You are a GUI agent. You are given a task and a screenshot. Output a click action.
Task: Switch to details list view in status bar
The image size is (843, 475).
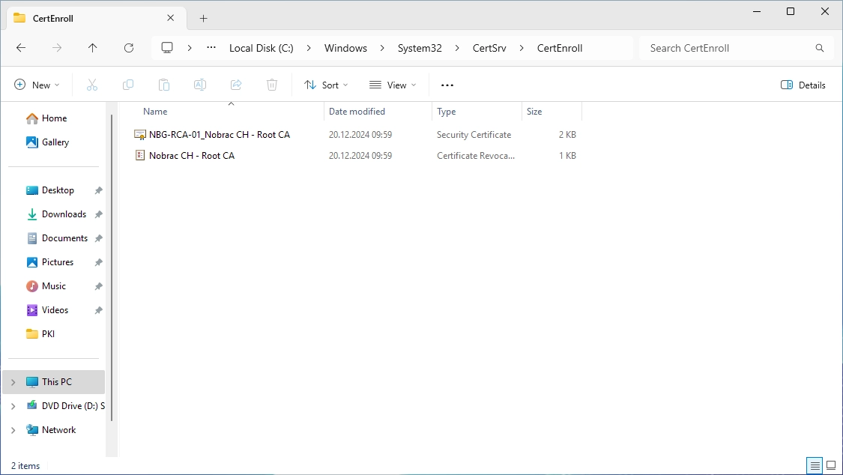pos(815,465)
